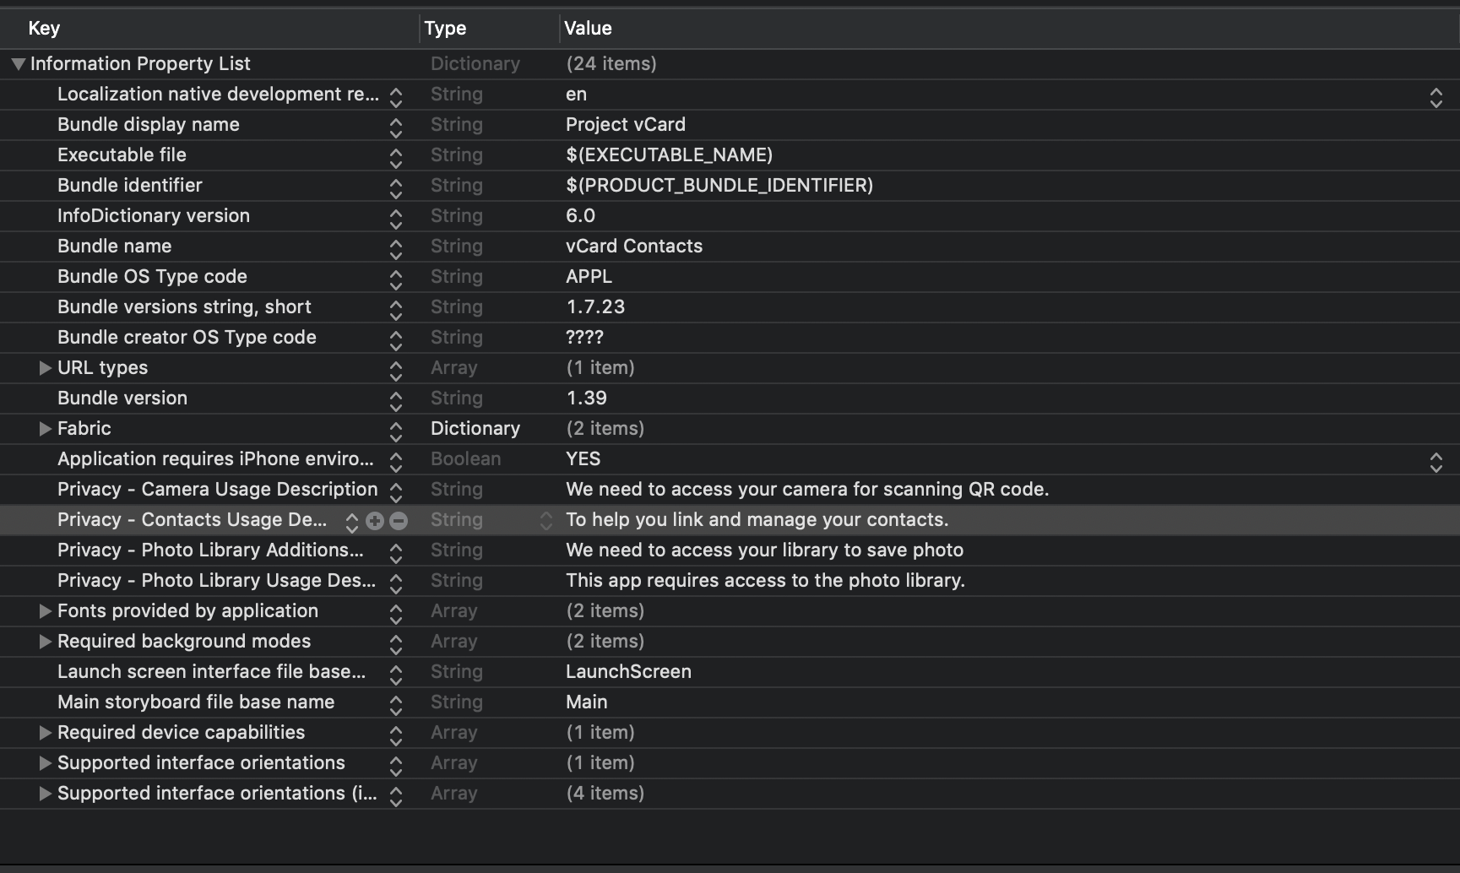Click the Type column header

[445, 29]
